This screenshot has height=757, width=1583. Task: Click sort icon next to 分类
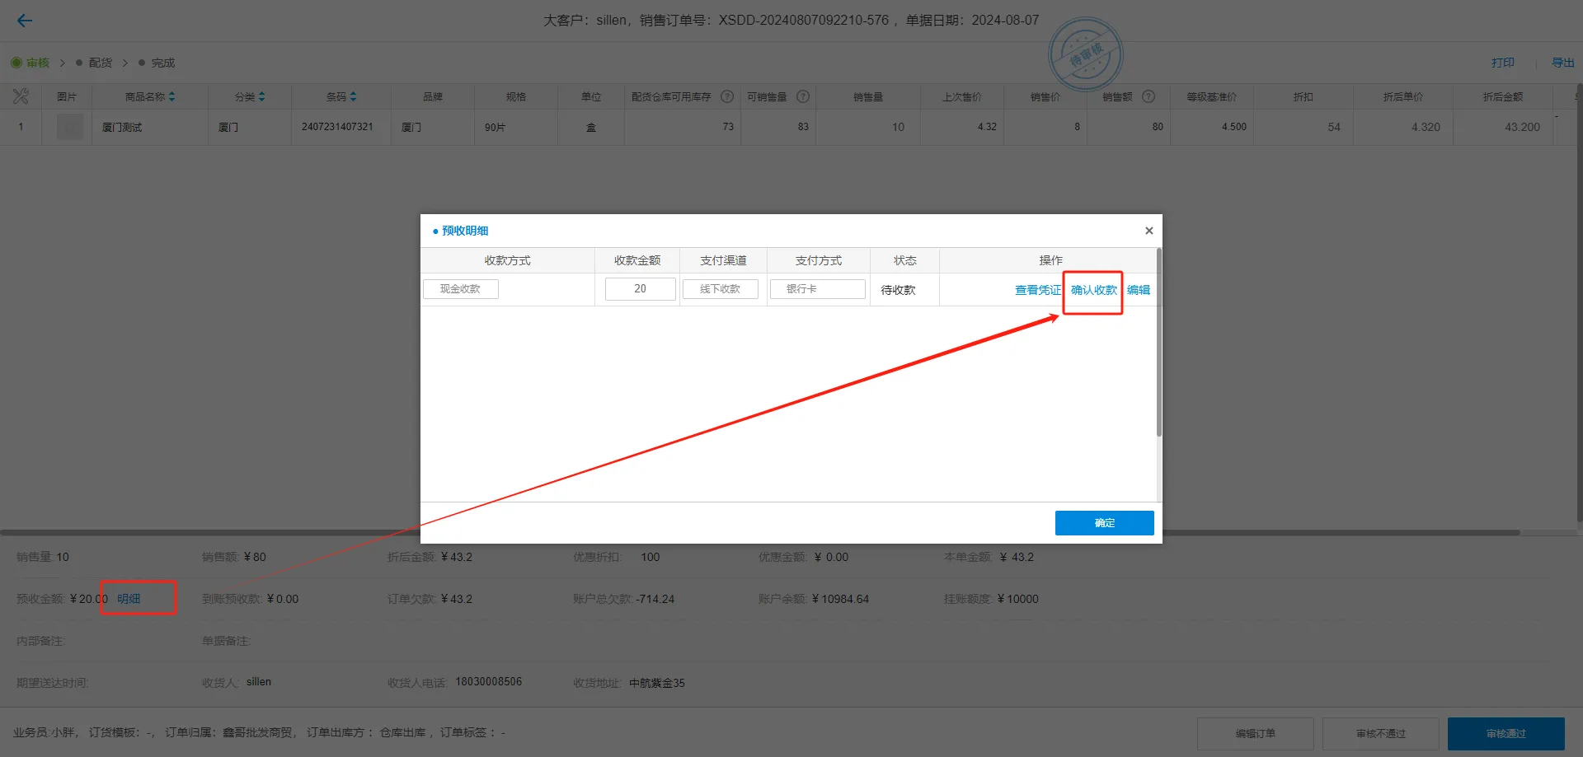[261, 96]
